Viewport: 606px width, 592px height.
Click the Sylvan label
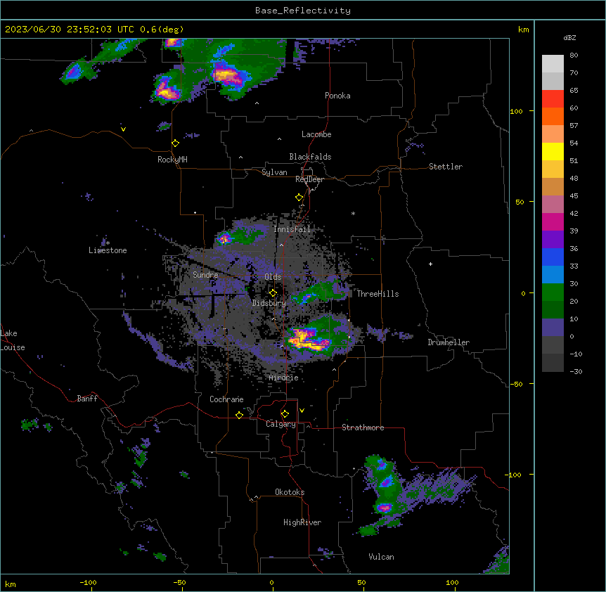[274, 172]
